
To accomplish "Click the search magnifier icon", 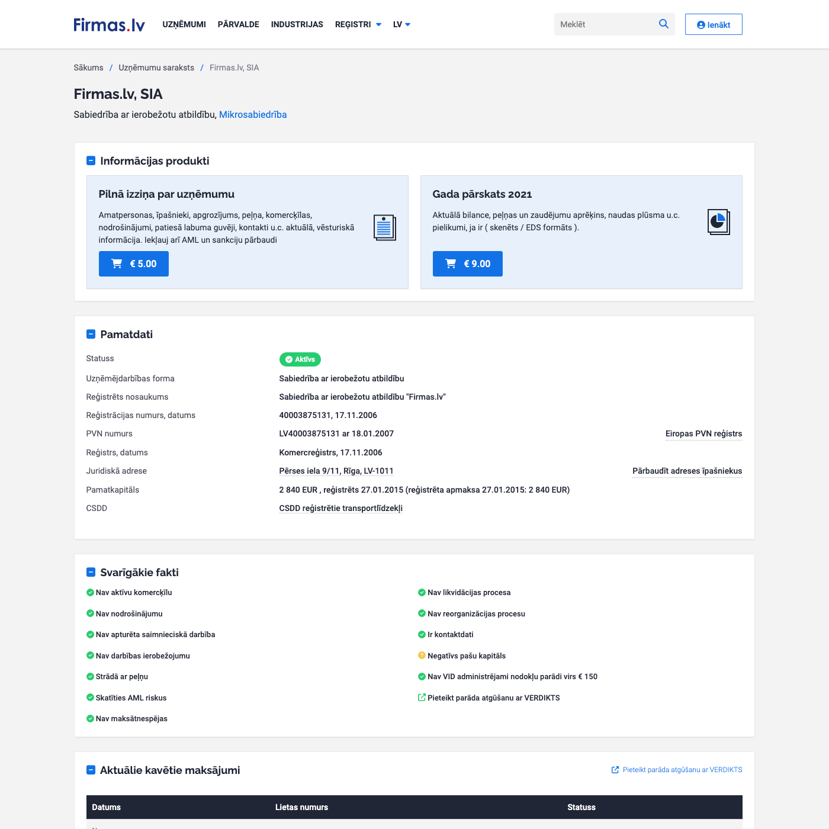I will [663, 24].
